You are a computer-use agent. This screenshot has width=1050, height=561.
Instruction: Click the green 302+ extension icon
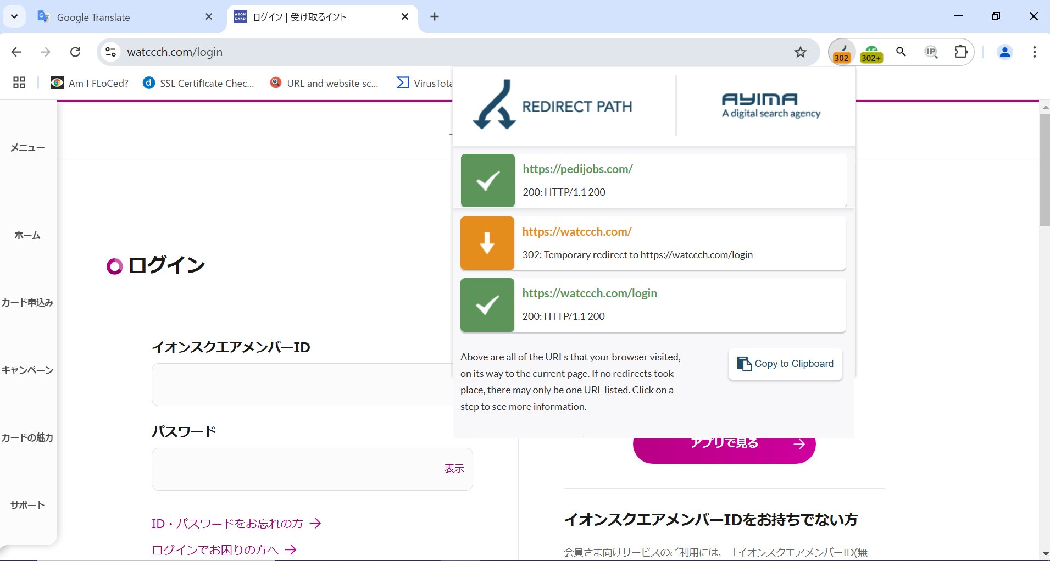click(x=871, y=53)
